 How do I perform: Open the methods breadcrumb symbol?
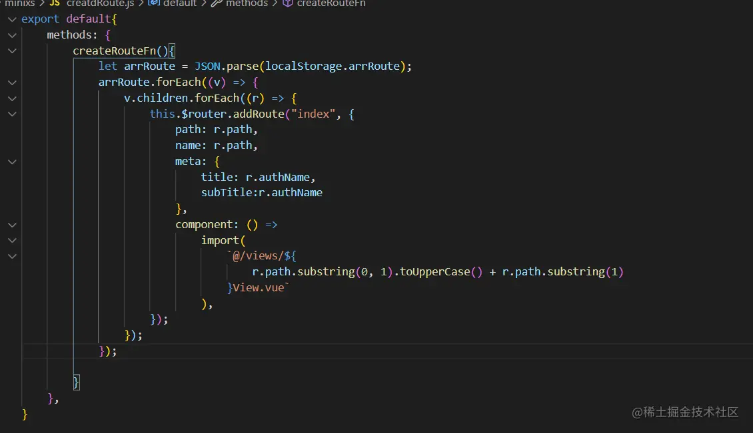point(247,3)
